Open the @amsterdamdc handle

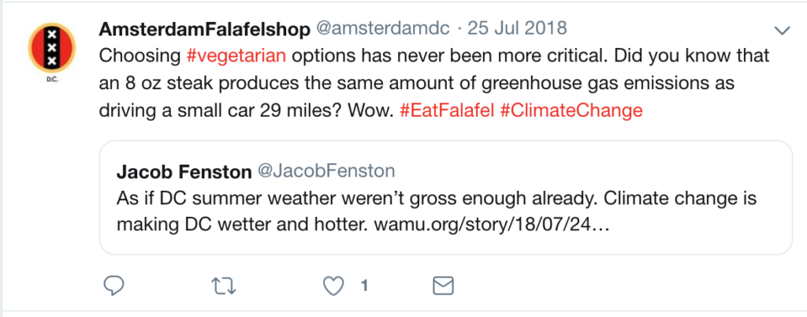click(x=384, y=28)
